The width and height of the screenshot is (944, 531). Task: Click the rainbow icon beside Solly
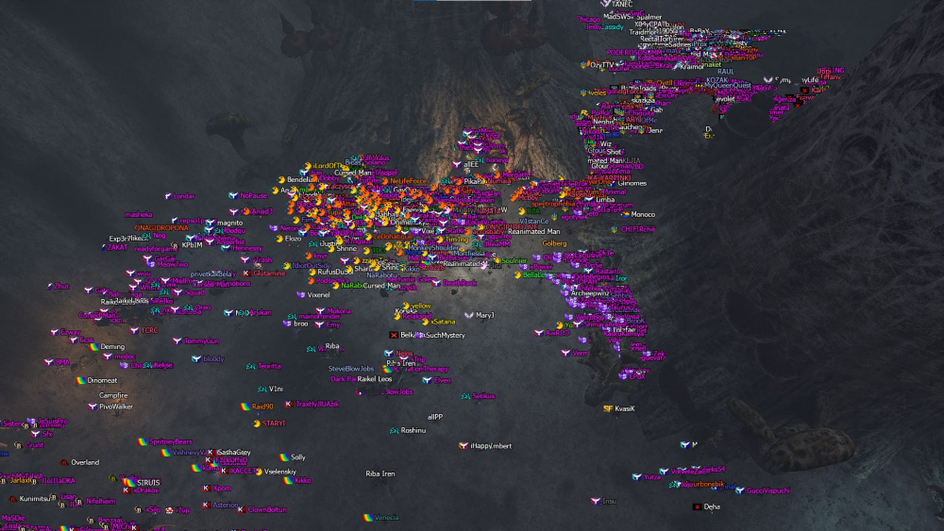point(284,457)
